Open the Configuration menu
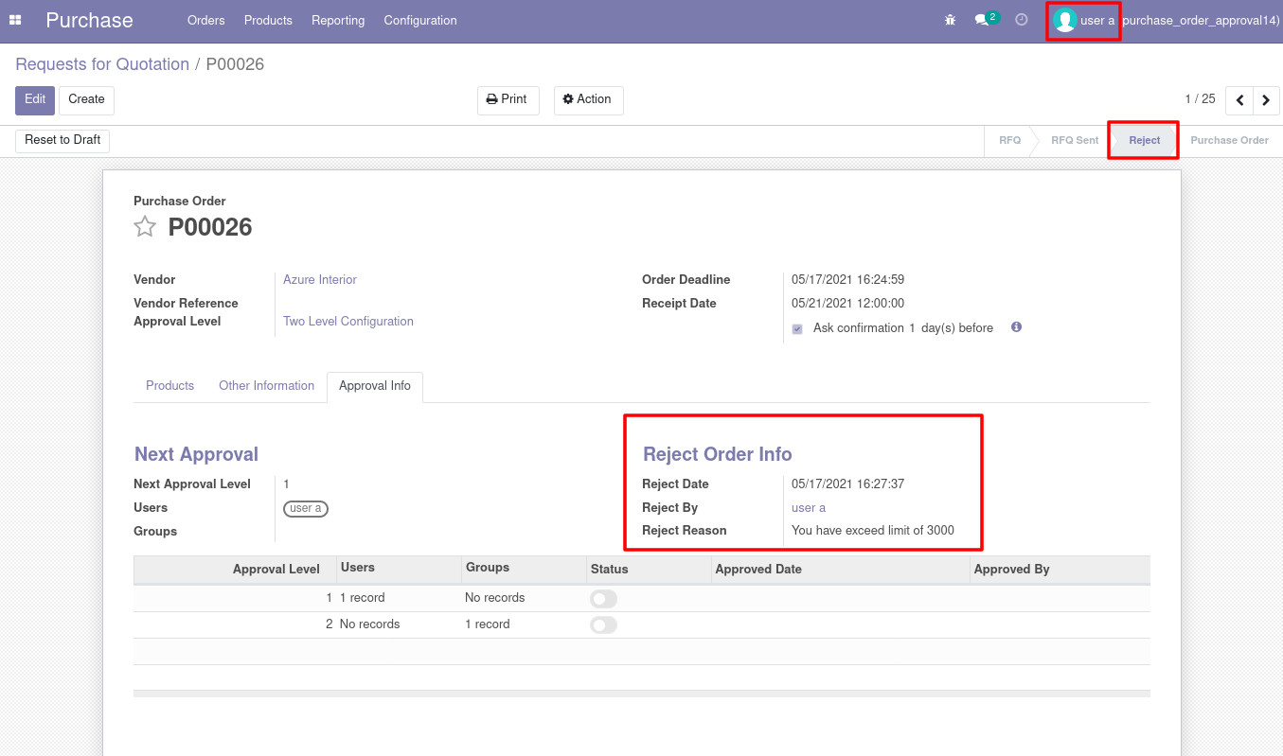This screenshot has height=756, width=1283. pyautogui.click(x=420, y=20)
